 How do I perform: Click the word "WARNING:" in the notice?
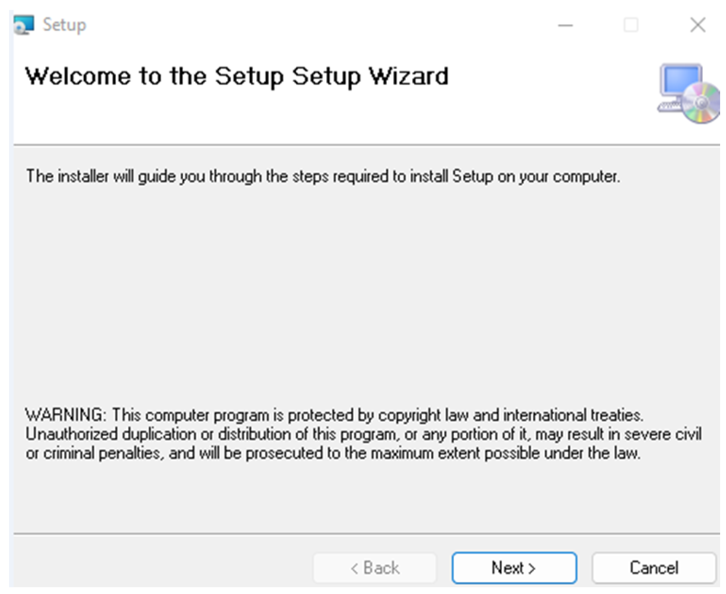[66, 415]
